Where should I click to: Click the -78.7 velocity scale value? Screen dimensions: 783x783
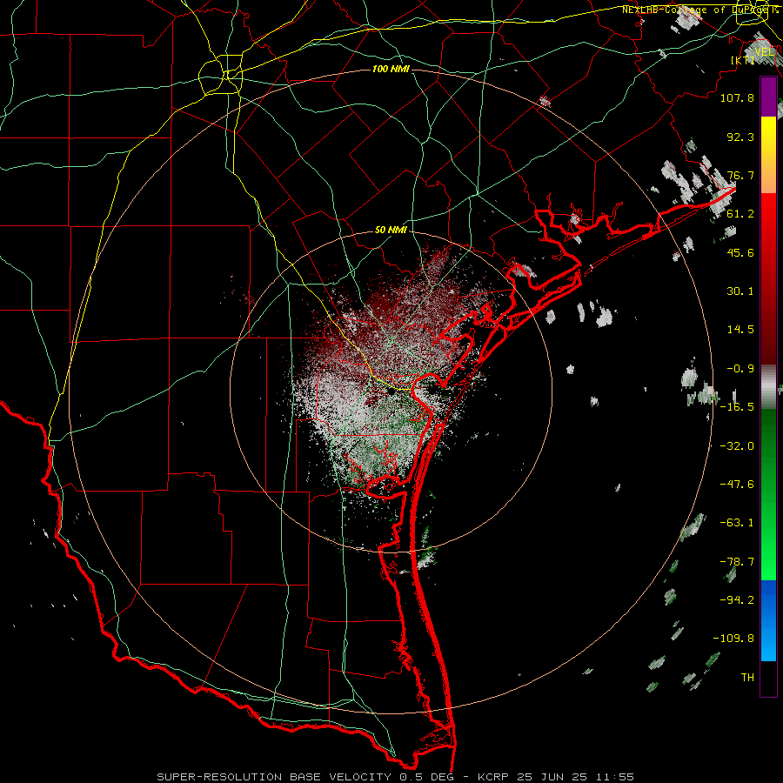[x=737, y=562]
